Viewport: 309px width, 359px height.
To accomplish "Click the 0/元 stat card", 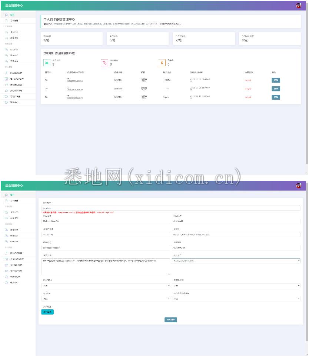I will 270,39.
